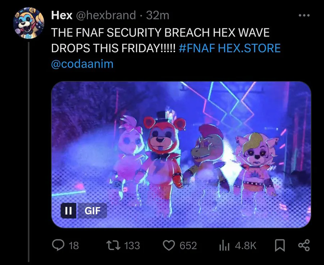Open the @hexbrand handle
This screenshot has height=265, width=324.
[106, 15]
